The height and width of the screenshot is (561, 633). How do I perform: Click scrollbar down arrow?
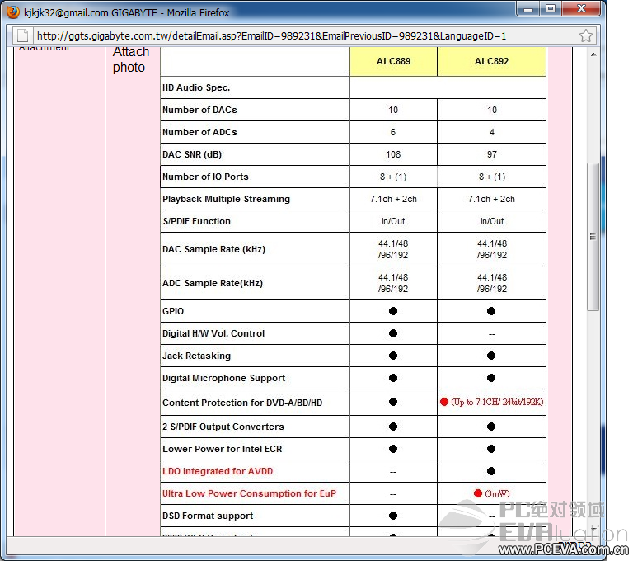tap(593, 529)
